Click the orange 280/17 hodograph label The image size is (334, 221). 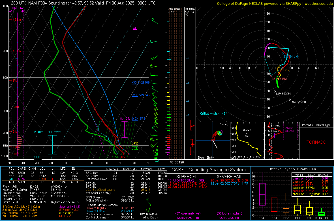tap(285, 70)
